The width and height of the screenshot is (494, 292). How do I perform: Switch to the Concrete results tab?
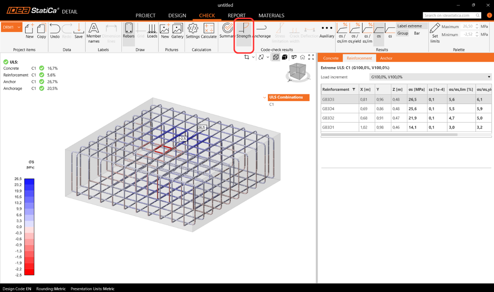[x=331, y=58]
